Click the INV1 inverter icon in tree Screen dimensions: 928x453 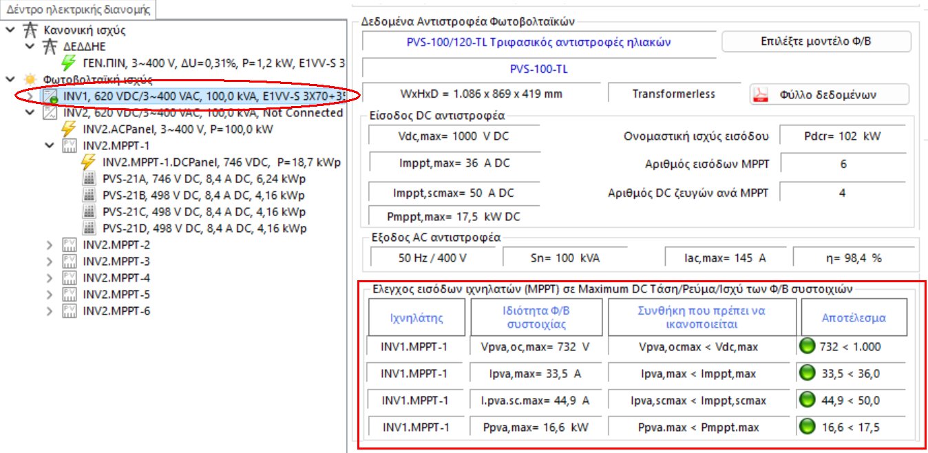50,96
